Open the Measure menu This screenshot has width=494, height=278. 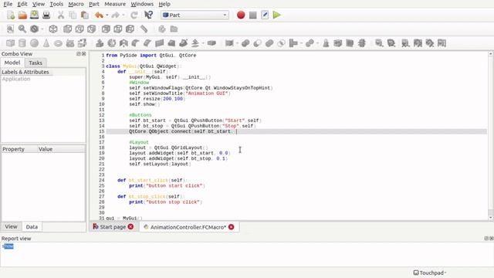pyautogui.click(x=115, y=4)
